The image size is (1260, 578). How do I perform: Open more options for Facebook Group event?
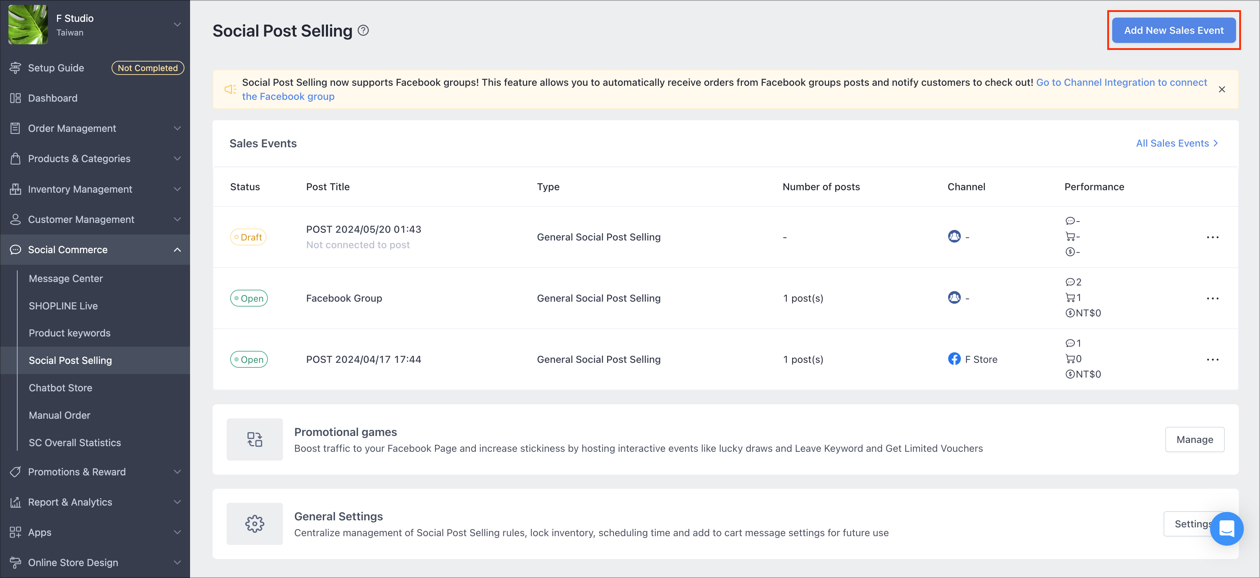coord(1212,298)
